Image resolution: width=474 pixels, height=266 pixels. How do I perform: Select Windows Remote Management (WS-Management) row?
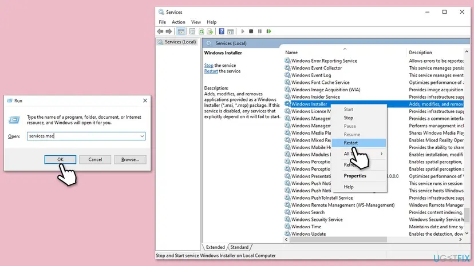374,205
